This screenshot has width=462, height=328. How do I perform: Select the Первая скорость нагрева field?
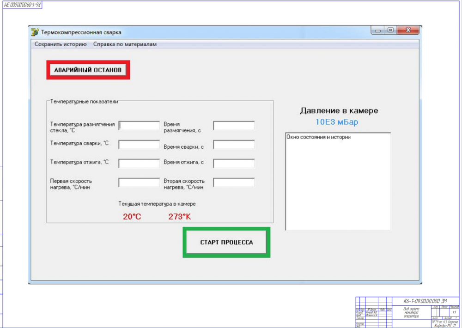[x=139, y=182]
